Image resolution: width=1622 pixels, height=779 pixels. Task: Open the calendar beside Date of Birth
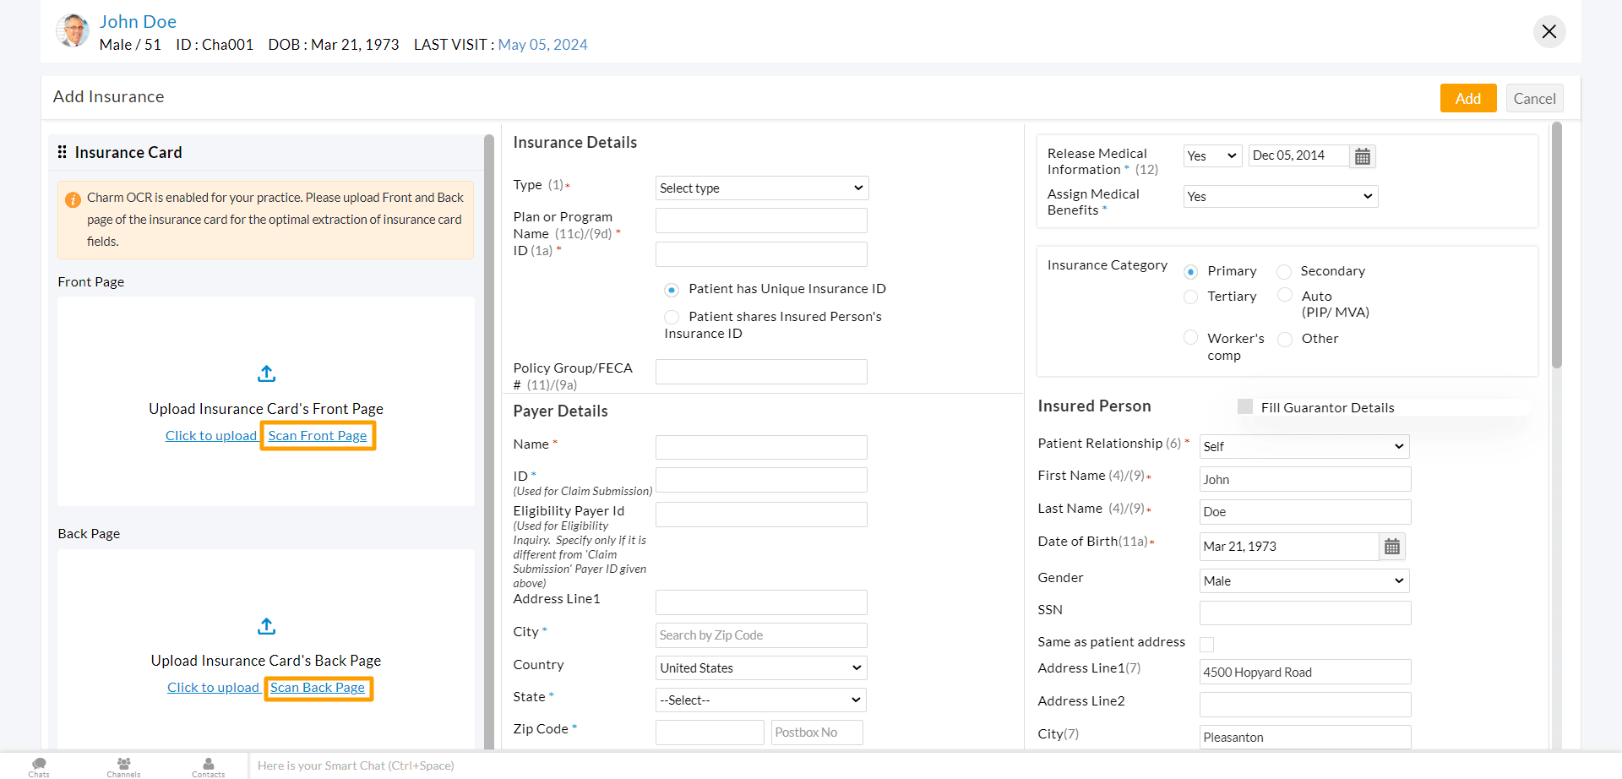click(1391, 546)
